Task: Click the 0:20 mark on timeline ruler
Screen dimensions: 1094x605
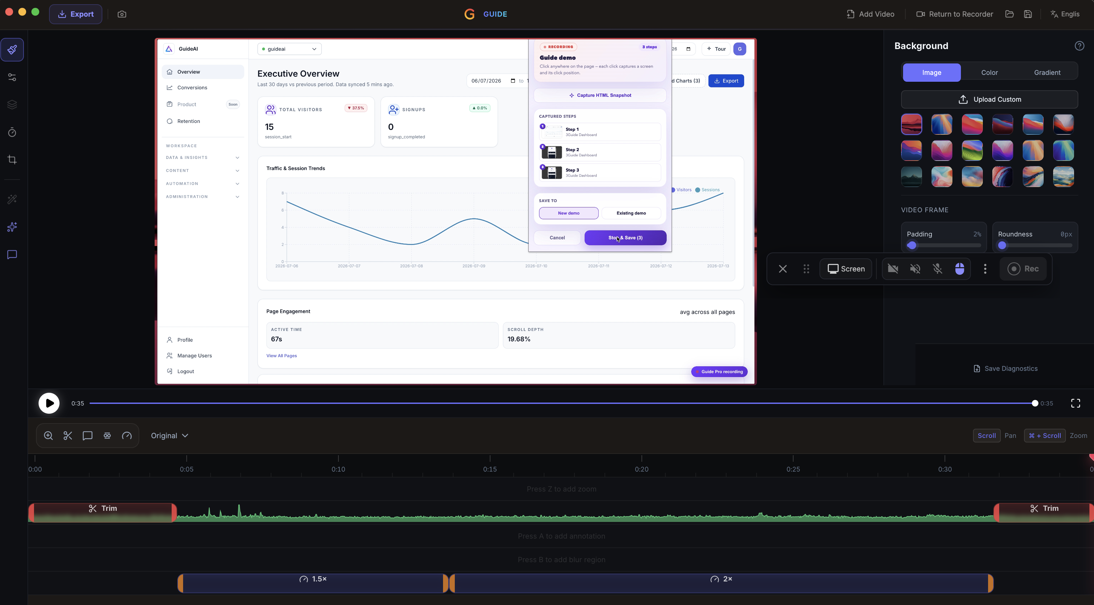Action: pyautogui.click(x=642, y=469)
